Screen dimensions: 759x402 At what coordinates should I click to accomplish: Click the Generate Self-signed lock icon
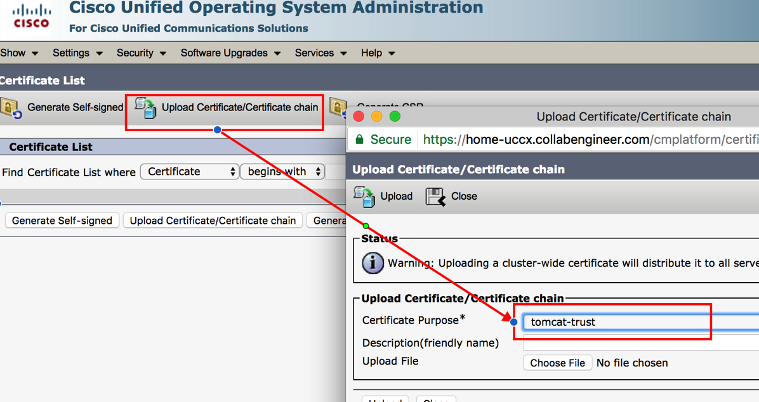(11, 108)
